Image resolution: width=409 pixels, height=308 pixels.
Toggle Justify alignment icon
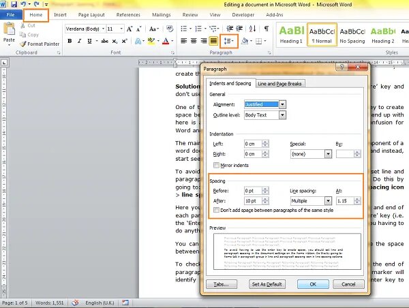pyautogui.click(x=213, y=41)
